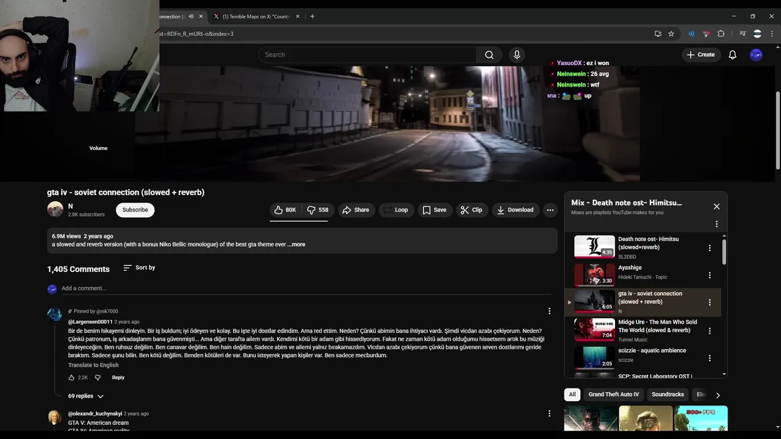Toggle the Loop button
This screenshot has width=781, height=439.
coord(396,210)
